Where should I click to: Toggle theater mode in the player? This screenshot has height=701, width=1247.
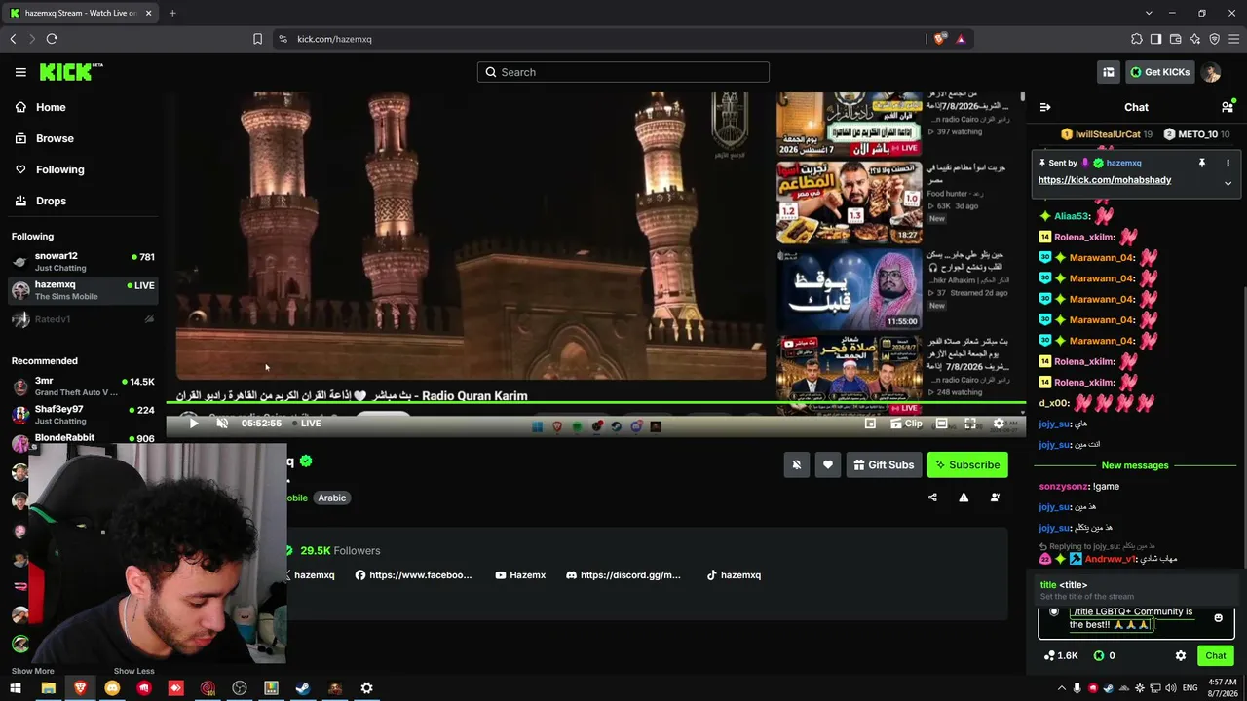(x=941, y=424)
